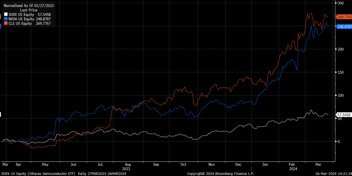Click the Mar label next to Apr
Viewport: 352px width, 176px height.
[5, 164]
